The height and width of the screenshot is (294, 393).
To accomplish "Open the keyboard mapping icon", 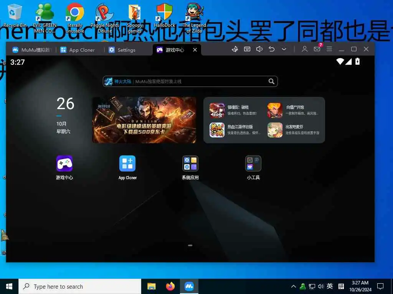I will 247,49.
